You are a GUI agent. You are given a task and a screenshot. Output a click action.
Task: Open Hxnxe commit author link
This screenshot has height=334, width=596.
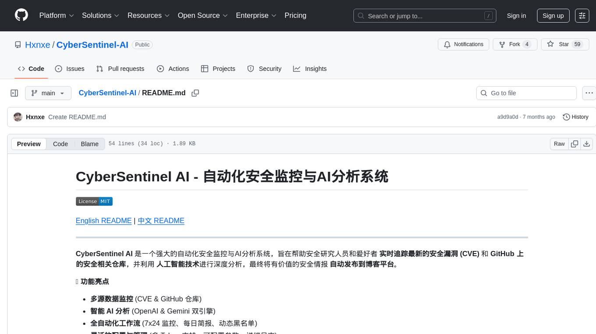35,117
